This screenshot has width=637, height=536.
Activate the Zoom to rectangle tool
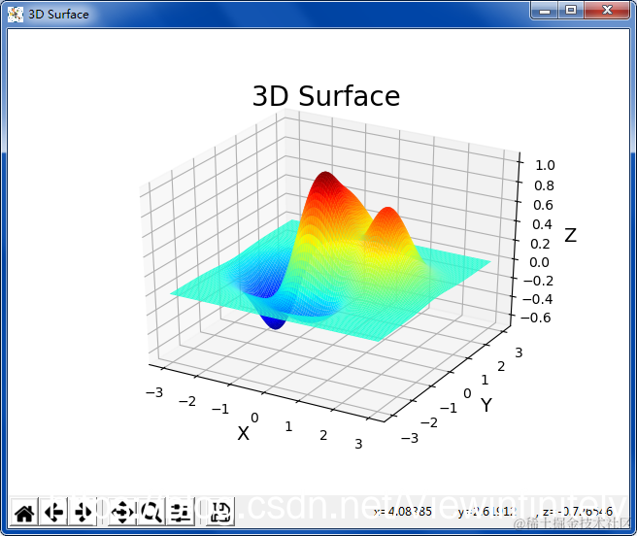pos(151,512)
